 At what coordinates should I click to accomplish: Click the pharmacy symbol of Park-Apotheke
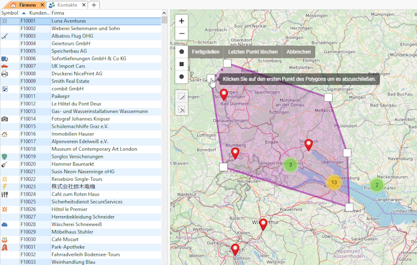(x=5, y=247)
